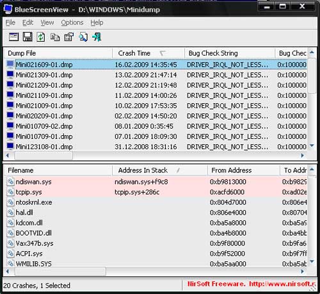Click crash time 08.01.2009 0:35:45
Screen dimensions: 320x294
click(144, 126)
